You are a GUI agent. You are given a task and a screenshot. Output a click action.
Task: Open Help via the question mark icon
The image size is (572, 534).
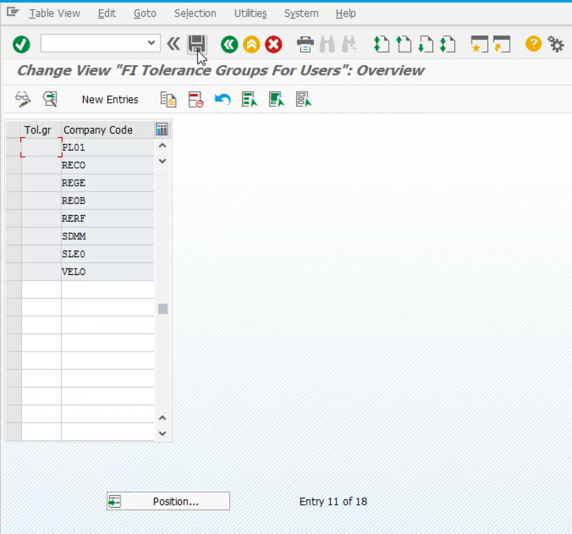tap(533, 44)
